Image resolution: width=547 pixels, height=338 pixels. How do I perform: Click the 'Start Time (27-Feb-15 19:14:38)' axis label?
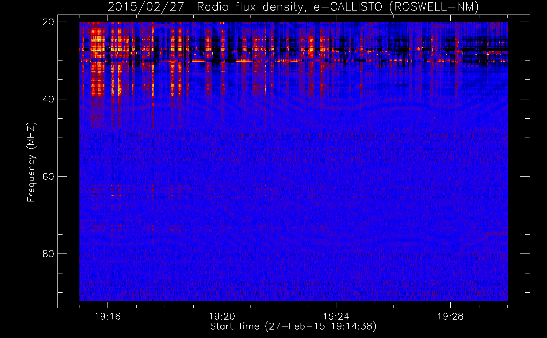293,327
